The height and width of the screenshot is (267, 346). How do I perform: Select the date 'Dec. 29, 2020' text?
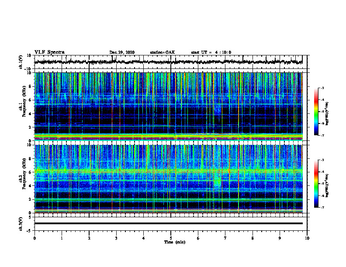tap(122, 52)
